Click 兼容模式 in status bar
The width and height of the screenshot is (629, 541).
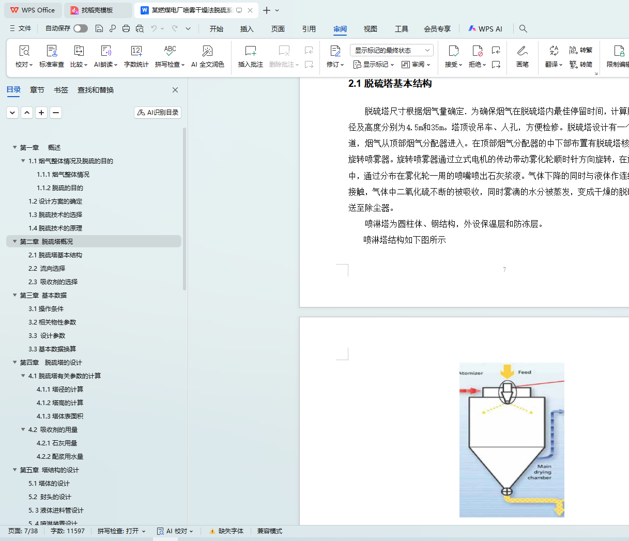pyautogui.click(x=270, y=531)
